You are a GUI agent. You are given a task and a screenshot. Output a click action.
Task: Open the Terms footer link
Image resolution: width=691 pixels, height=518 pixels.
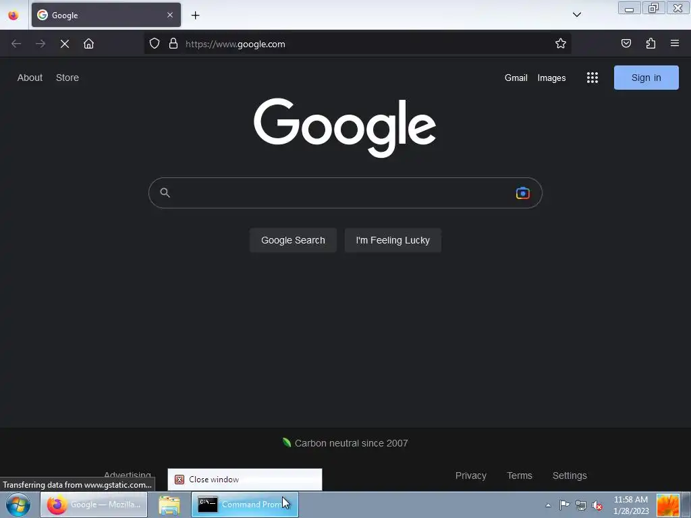click(x=520, y=476)
